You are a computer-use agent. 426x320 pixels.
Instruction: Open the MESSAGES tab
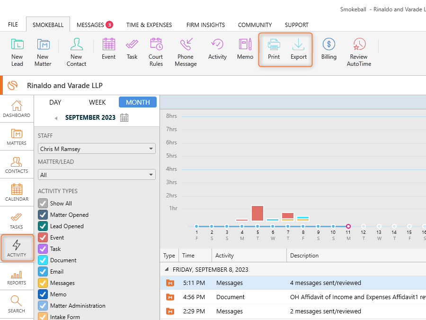tap(95, 25)
